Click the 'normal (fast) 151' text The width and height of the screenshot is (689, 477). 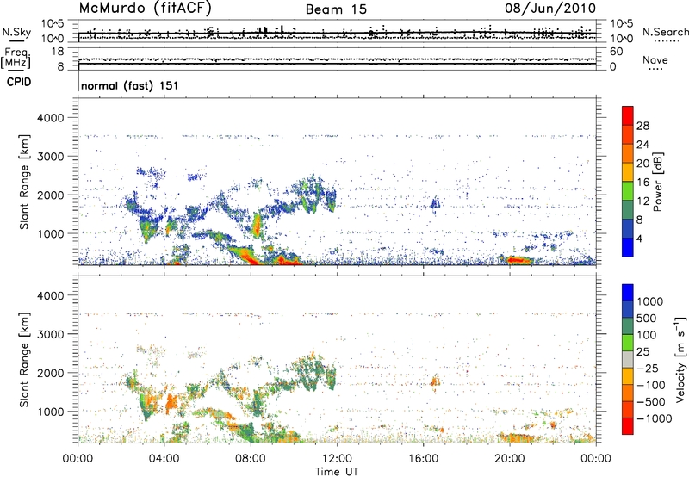click(x=130, y=85)
